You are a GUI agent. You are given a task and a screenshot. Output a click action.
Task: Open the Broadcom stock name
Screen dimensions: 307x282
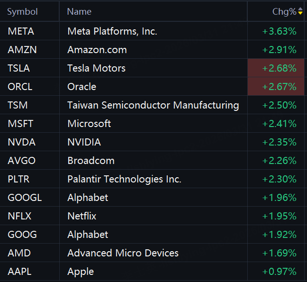[91, 161]
